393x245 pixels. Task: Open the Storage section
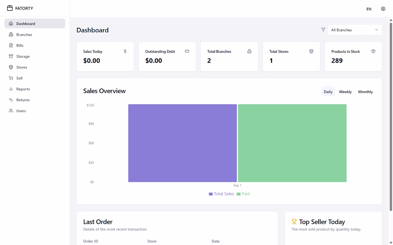pos(35,56)
